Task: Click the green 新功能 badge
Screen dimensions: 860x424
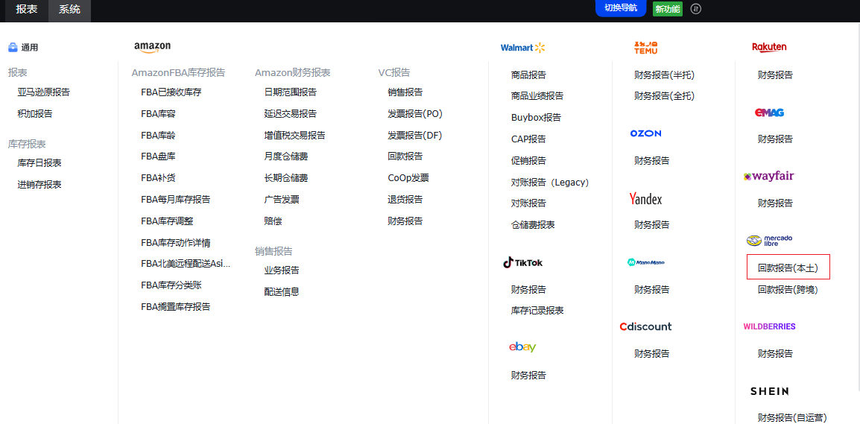Action: coord(668,9)
